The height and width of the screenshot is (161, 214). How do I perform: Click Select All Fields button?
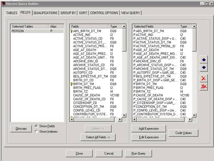(98, 137)
